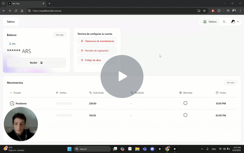Open Tolerancia de transferencia setup item
244x153 pixels.
97,41
